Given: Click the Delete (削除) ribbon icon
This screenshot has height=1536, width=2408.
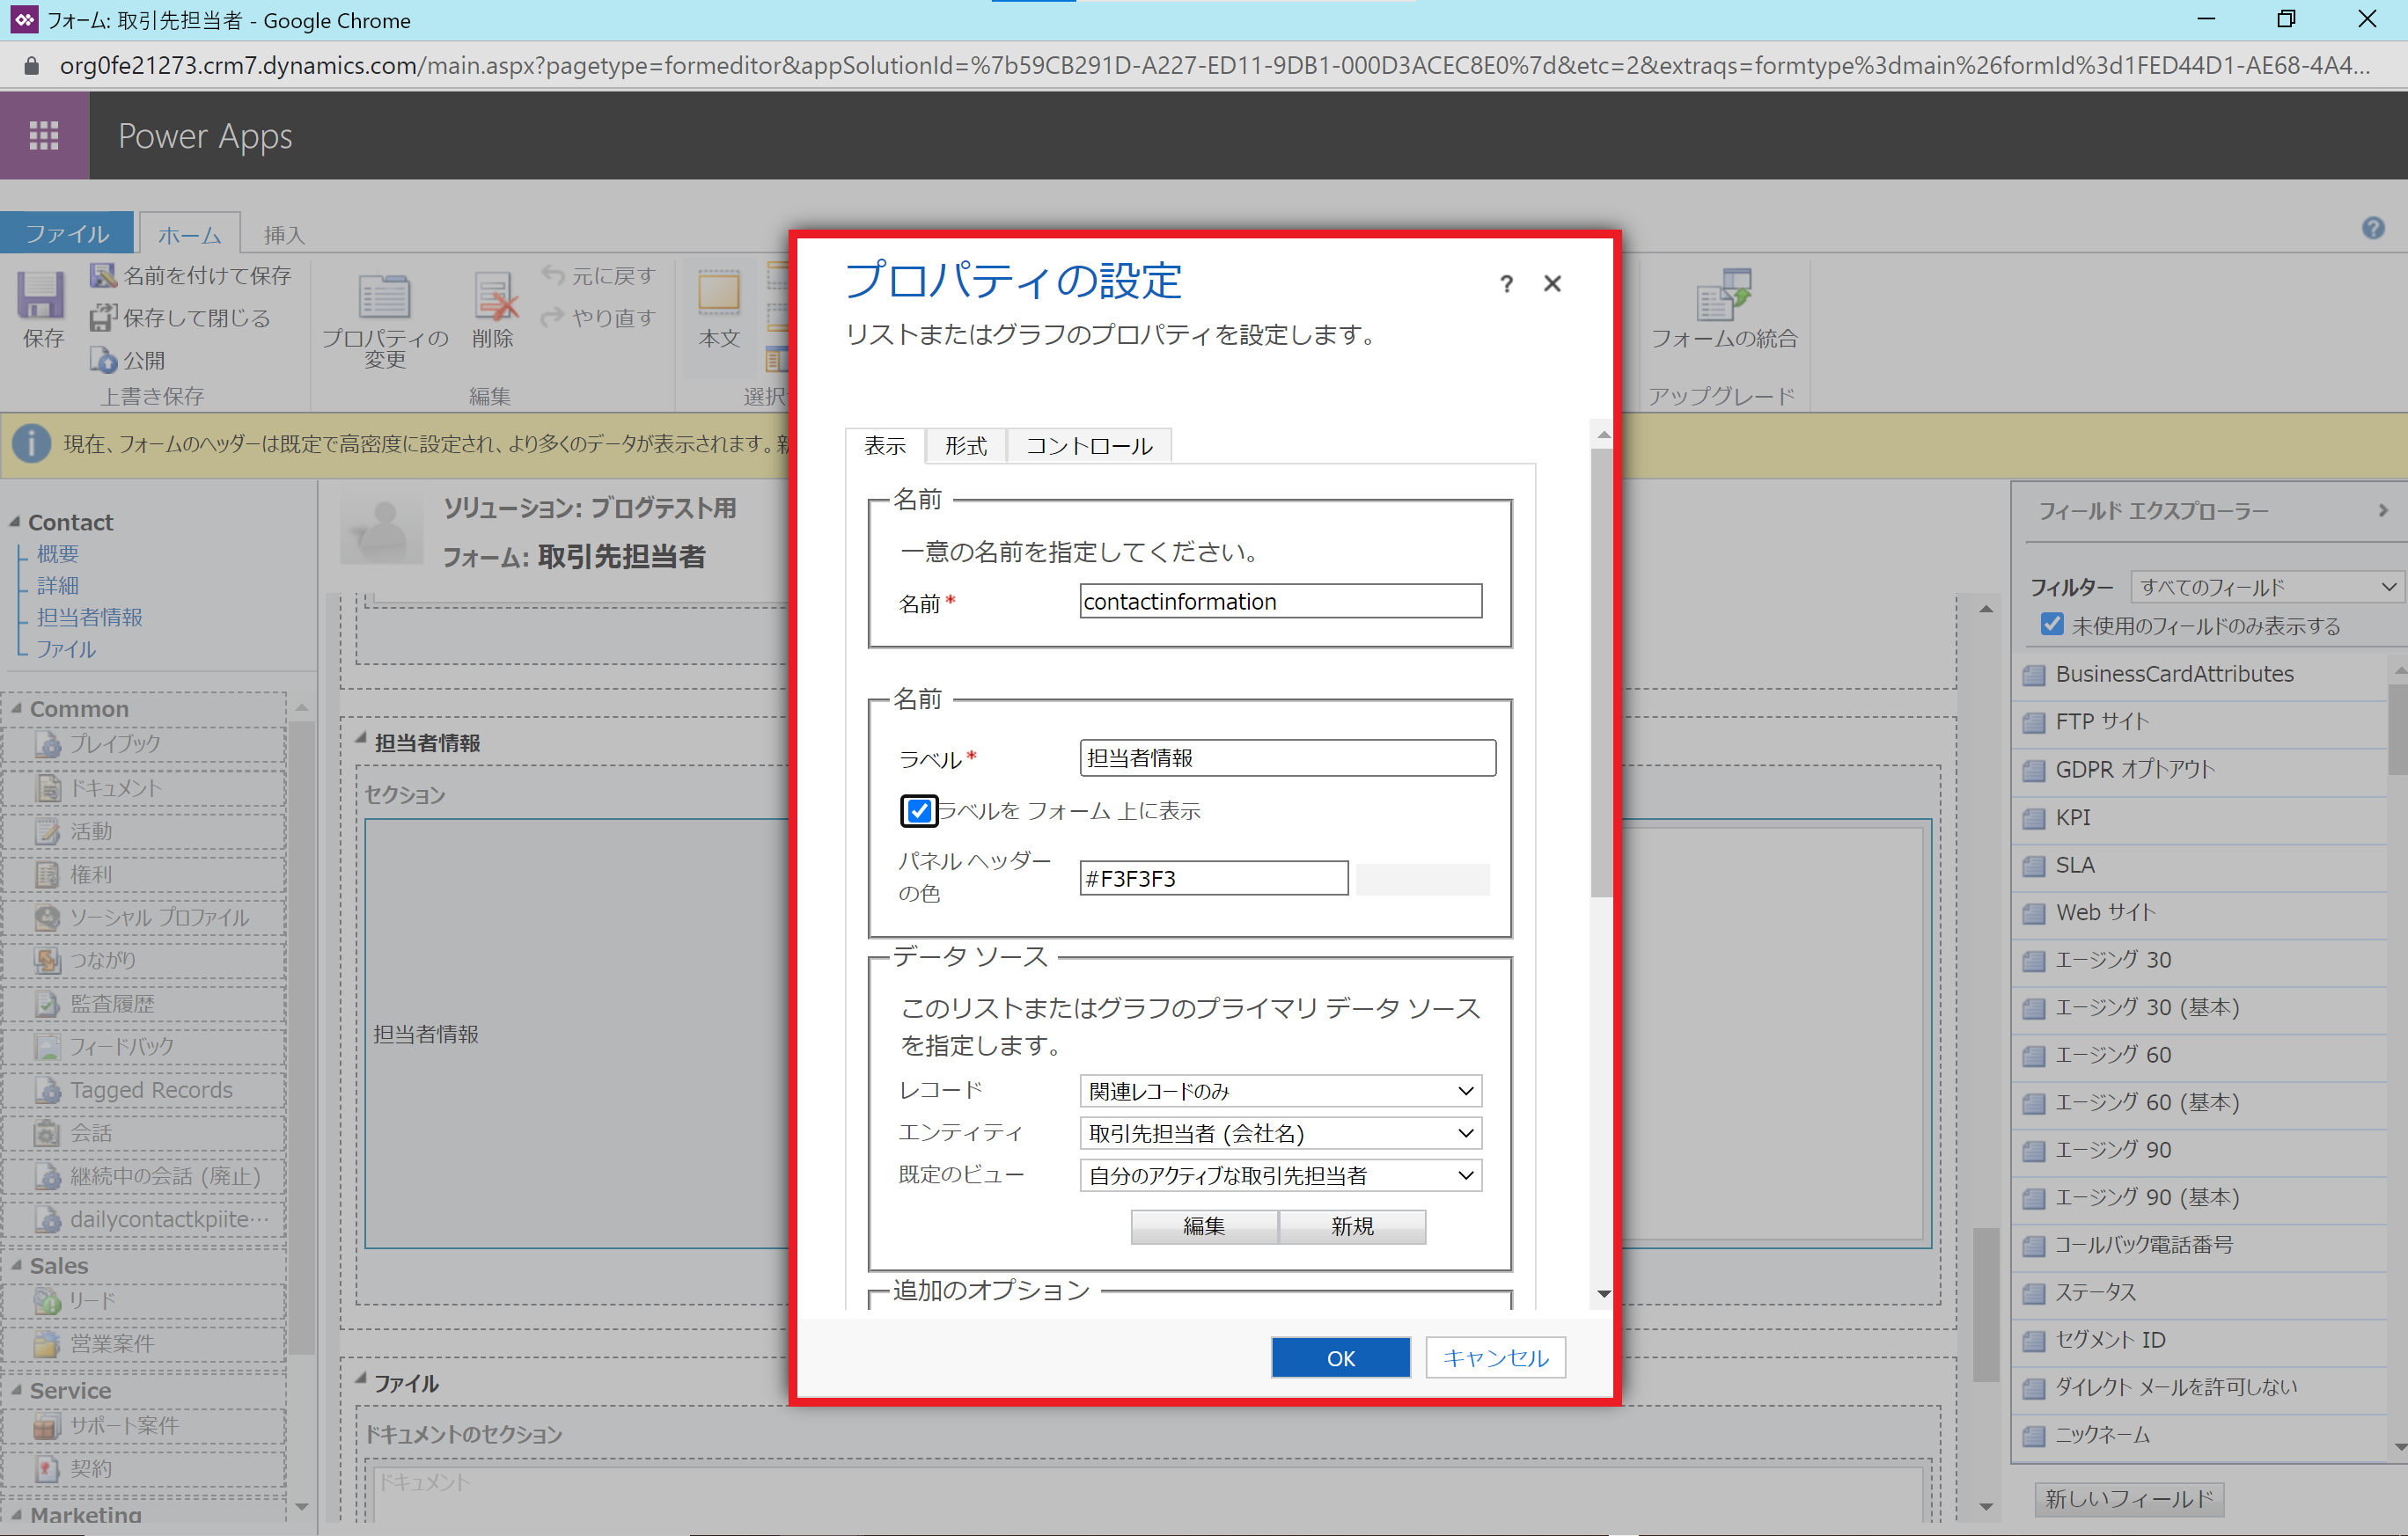Looking at the screenshot, I should coord(493,296).
